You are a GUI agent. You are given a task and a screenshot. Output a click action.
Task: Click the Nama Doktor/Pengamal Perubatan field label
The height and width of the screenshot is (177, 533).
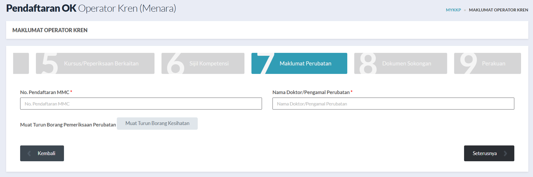coord(311,92)
